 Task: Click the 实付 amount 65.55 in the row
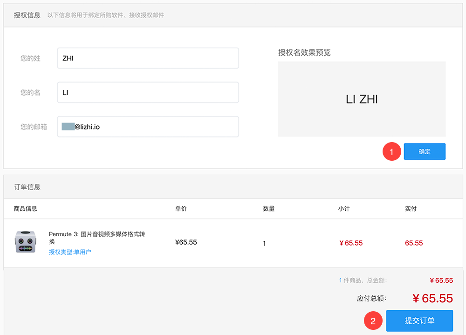[414, 243]
